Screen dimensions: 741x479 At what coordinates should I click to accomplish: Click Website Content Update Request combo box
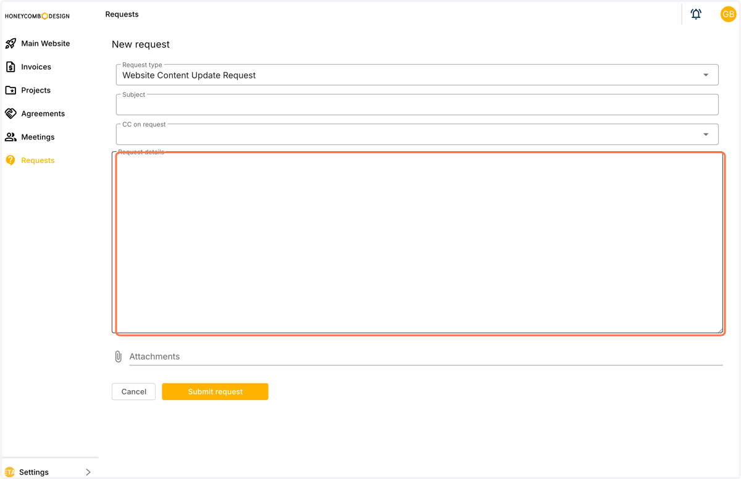pos(417,75)
